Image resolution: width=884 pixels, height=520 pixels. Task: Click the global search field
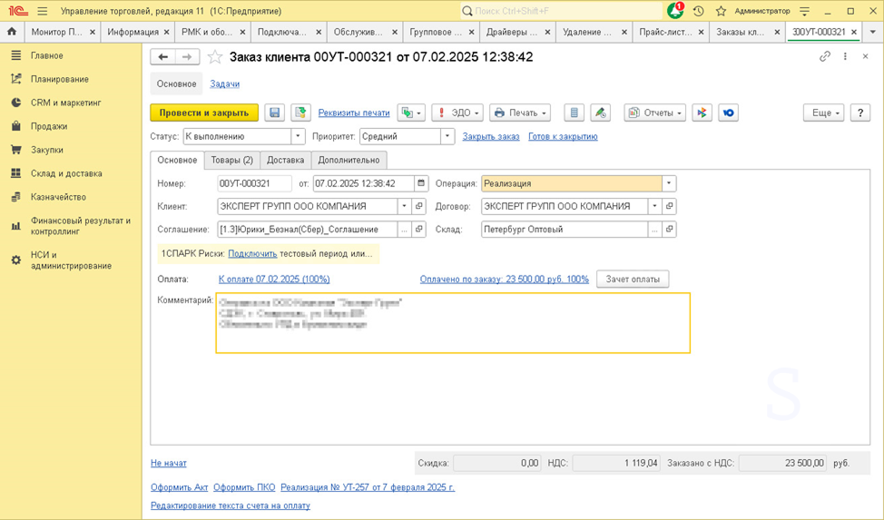(561, 11)
